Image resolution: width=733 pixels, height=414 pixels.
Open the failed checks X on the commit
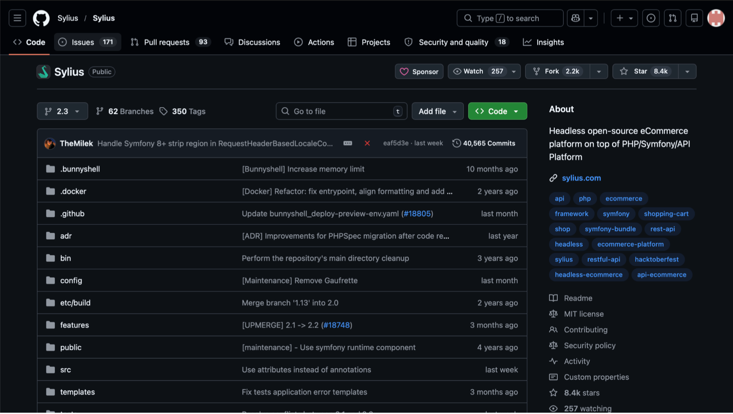tap(367, 143)
